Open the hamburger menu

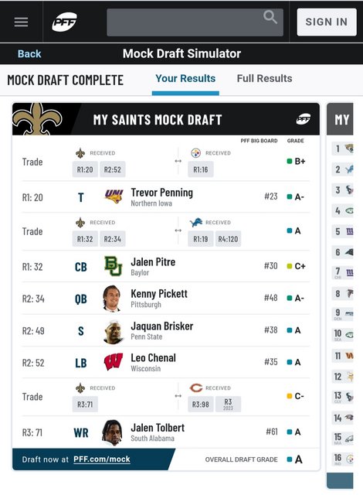[21, 22]
